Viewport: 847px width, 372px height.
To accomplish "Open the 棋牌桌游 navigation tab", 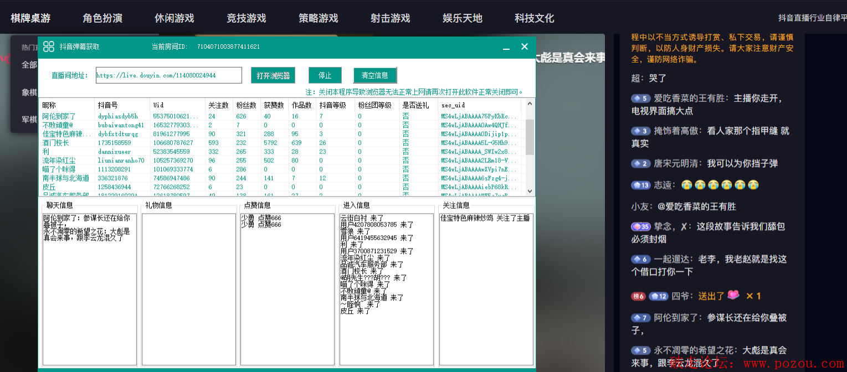I will (x=30, y=18).
